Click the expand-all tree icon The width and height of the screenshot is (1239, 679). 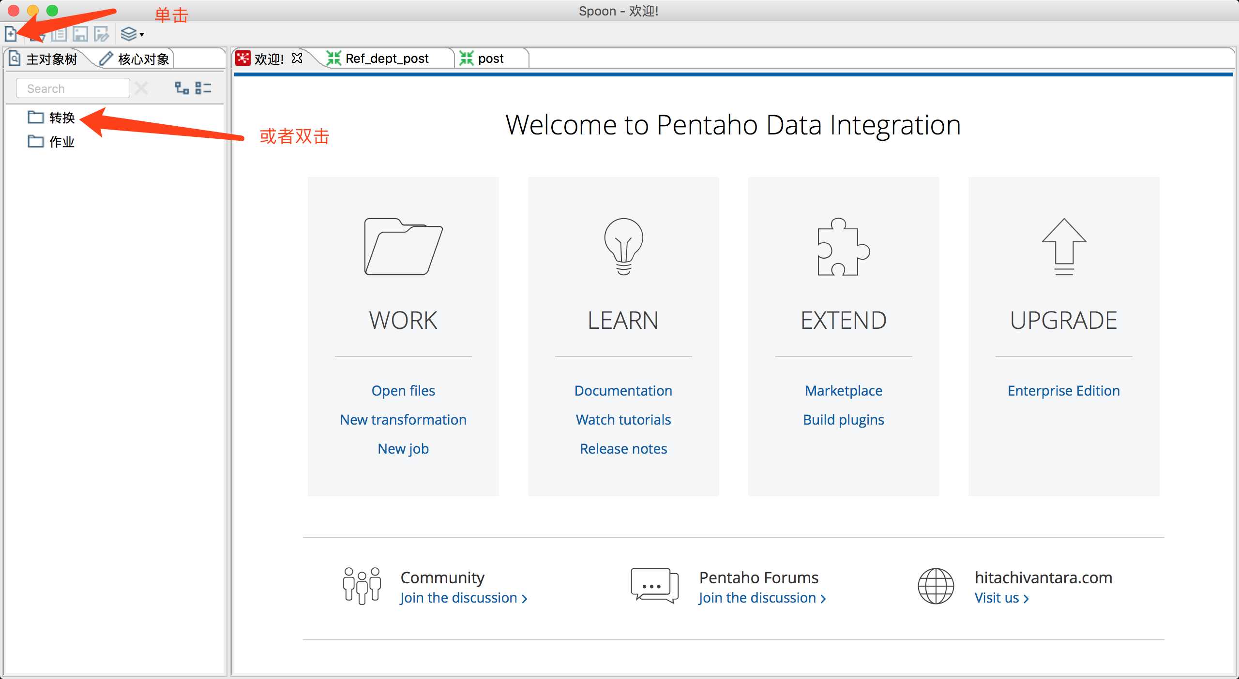(x=182, y=88)
